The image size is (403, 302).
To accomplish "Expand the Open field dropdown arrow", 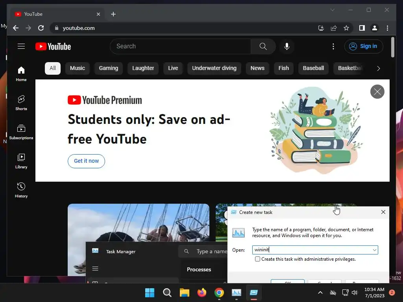I will pyautogui.click(x=375, y=250).
